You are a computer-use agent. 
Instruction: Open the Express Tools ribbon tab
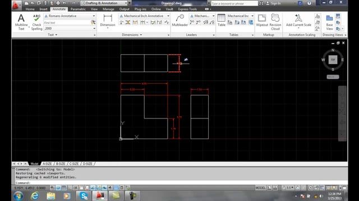click(x=187, y=9)
